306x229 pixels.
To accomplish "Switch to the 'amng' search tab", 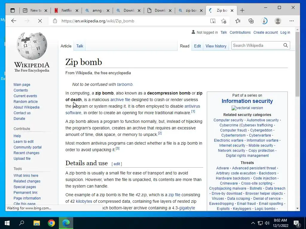I will pyautogui.click(x=97, y=10).
